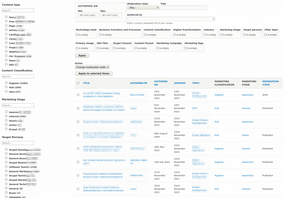Sort table by Title column header
This screenshot has height=198, width=285.
[86, 83]
